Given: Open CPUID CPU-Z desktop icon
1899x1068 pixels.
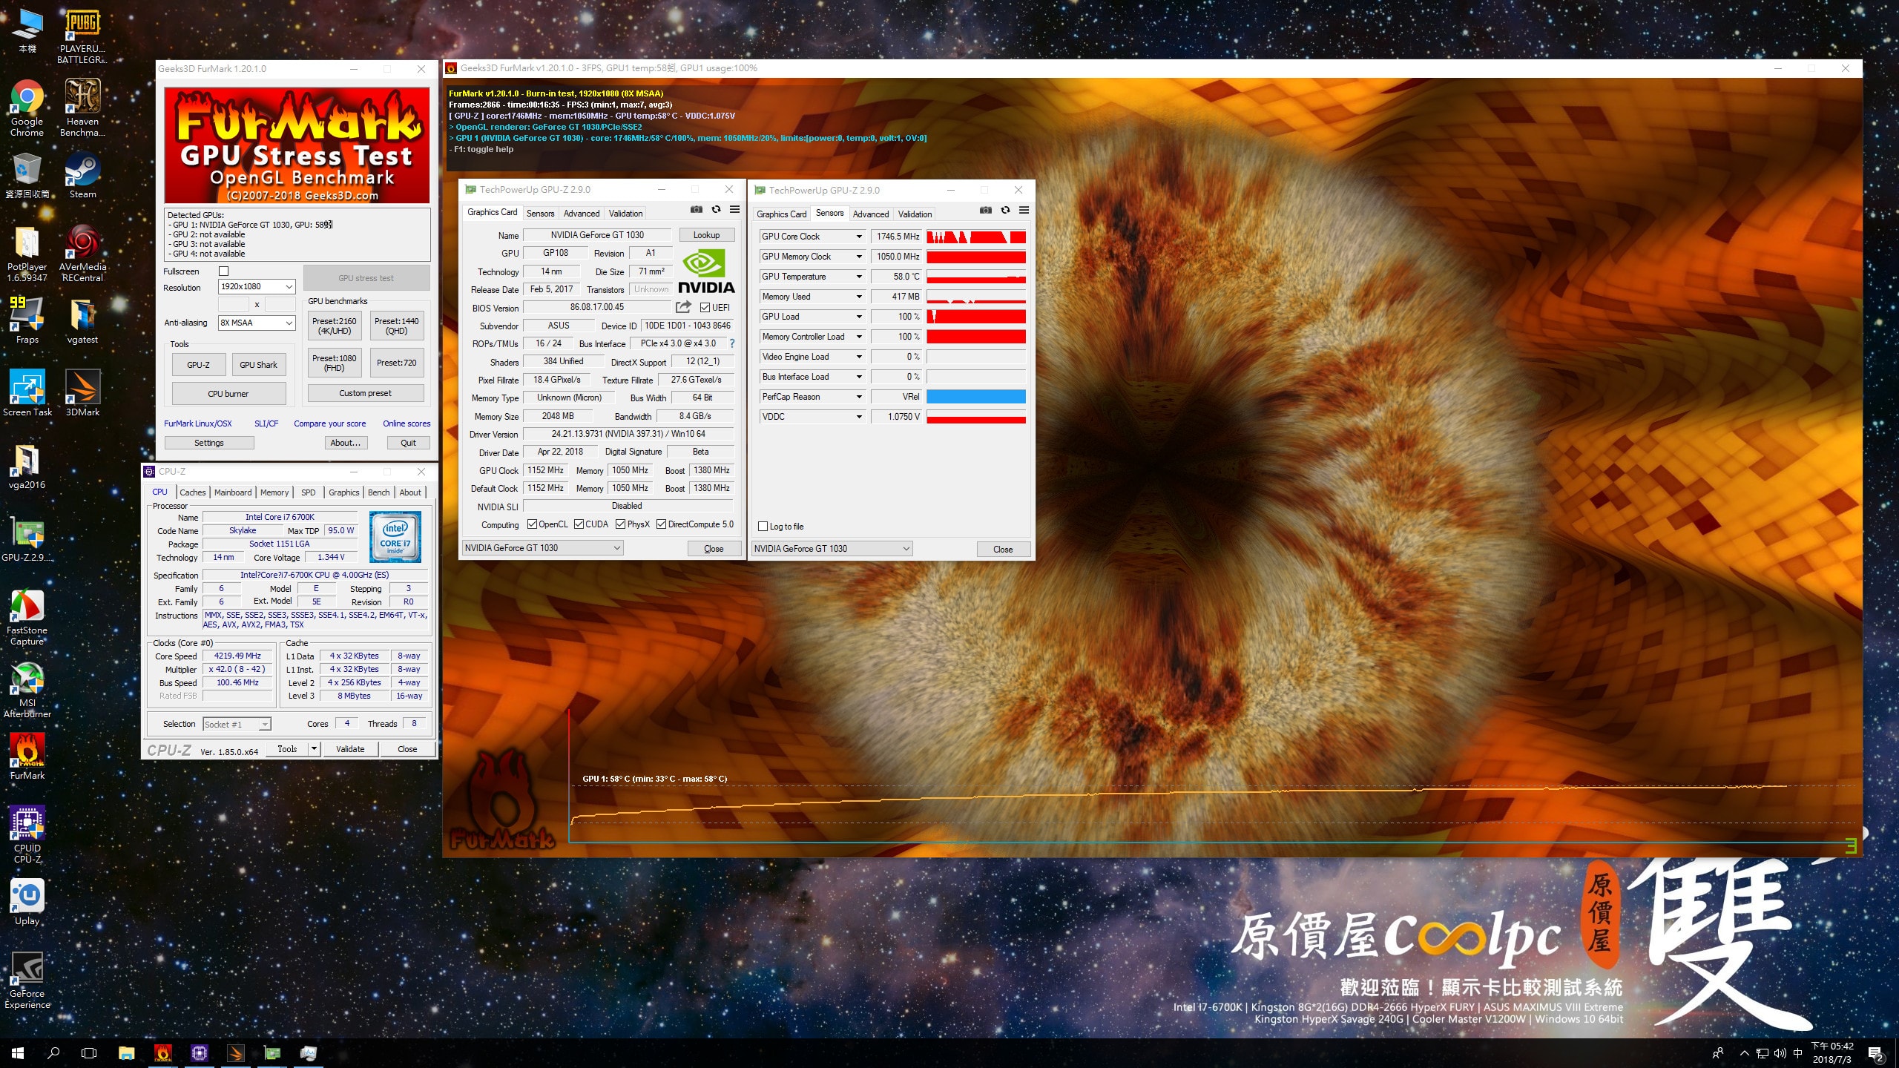Looking at the screenshot, I should click(x=27, y=835).
